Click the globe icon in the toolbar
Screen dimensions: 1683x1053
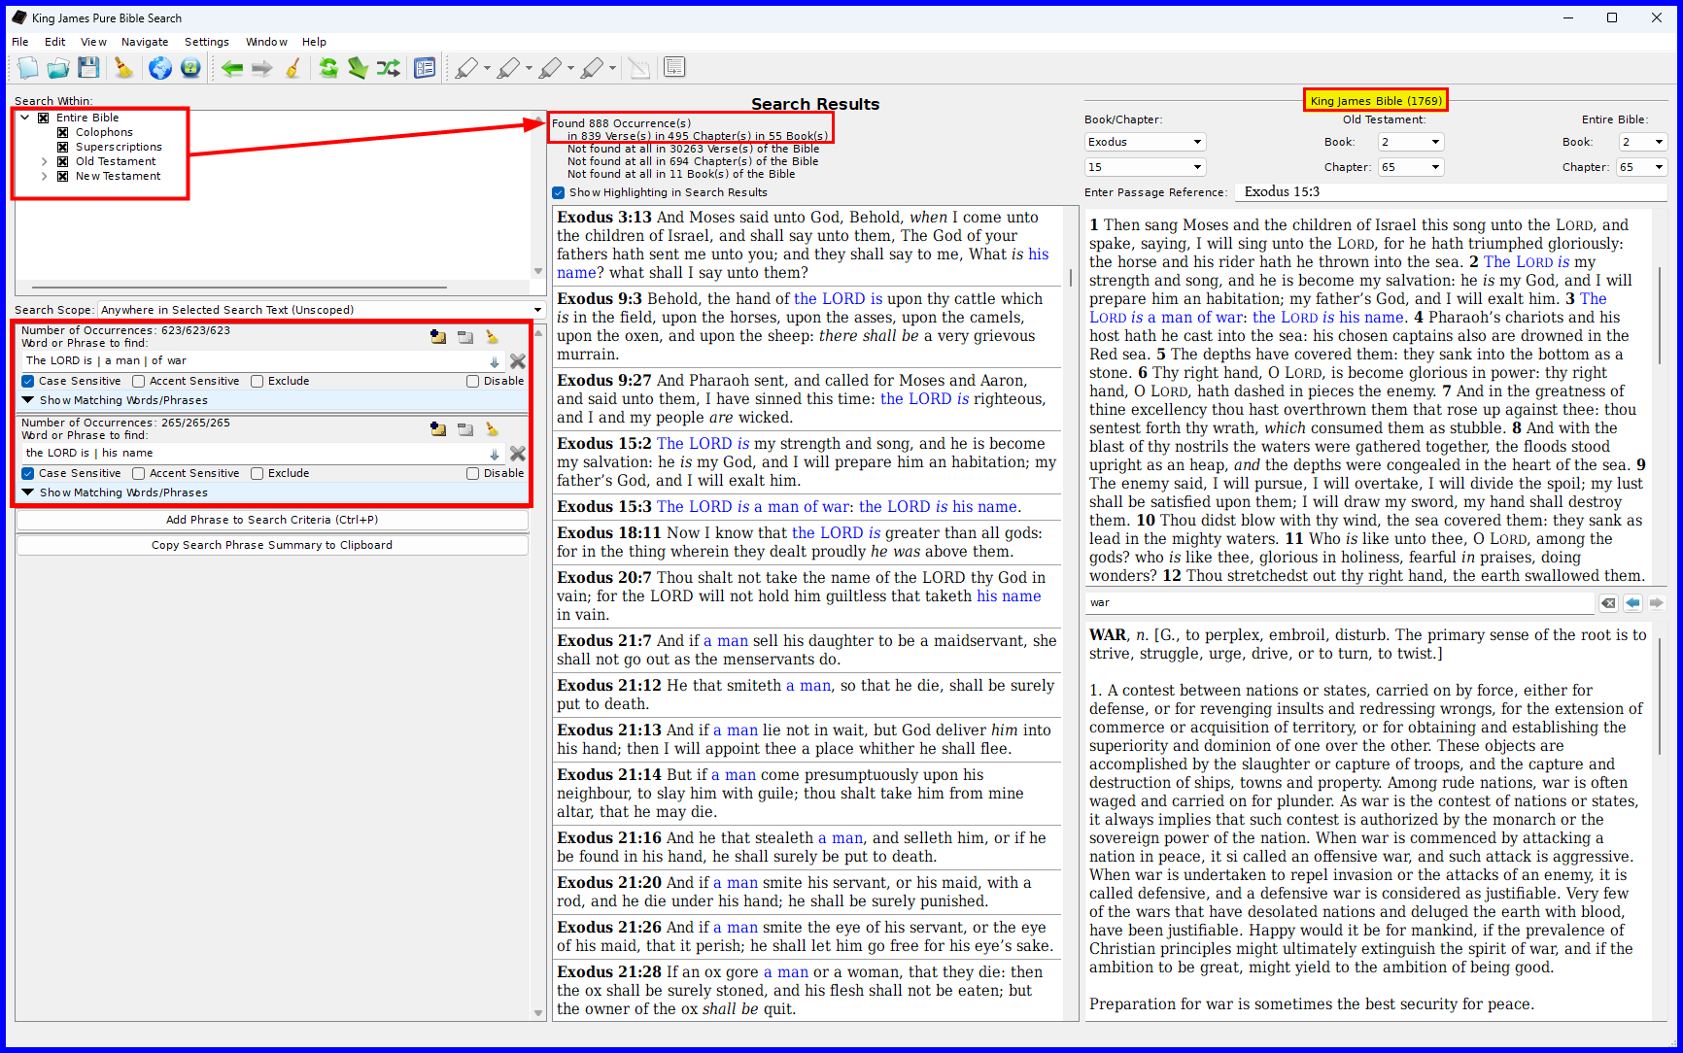pyautogui.click(x=160, y=68)
